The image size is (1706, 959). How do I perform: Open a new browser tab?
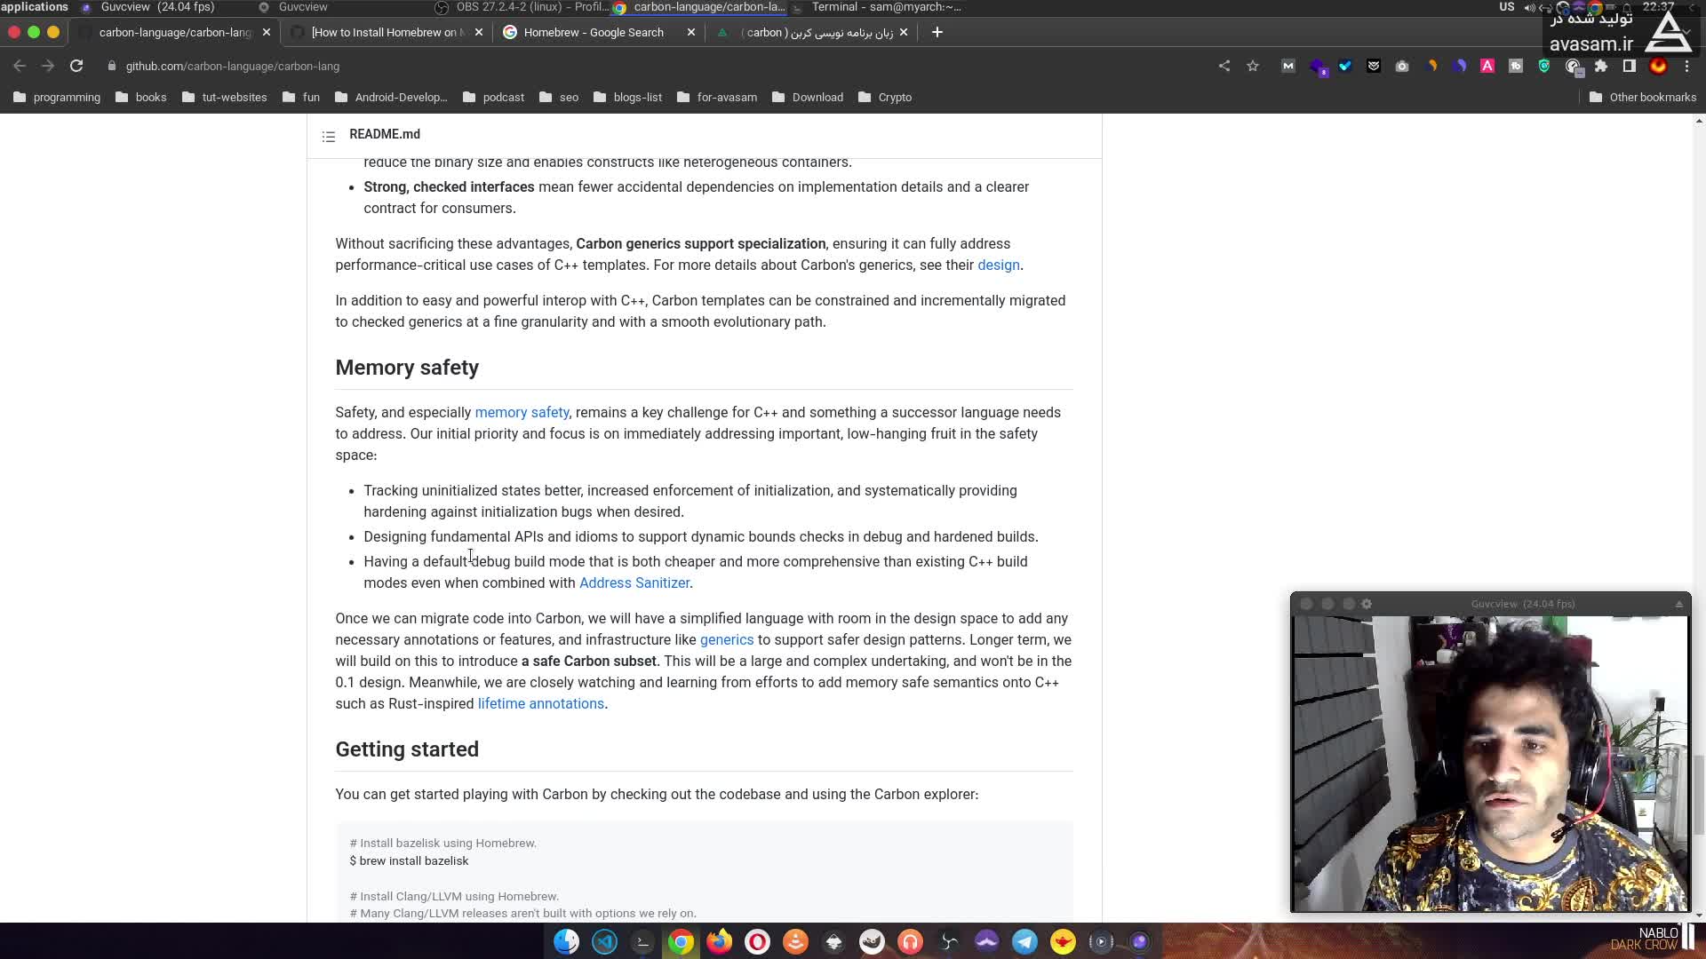point(937,32)
